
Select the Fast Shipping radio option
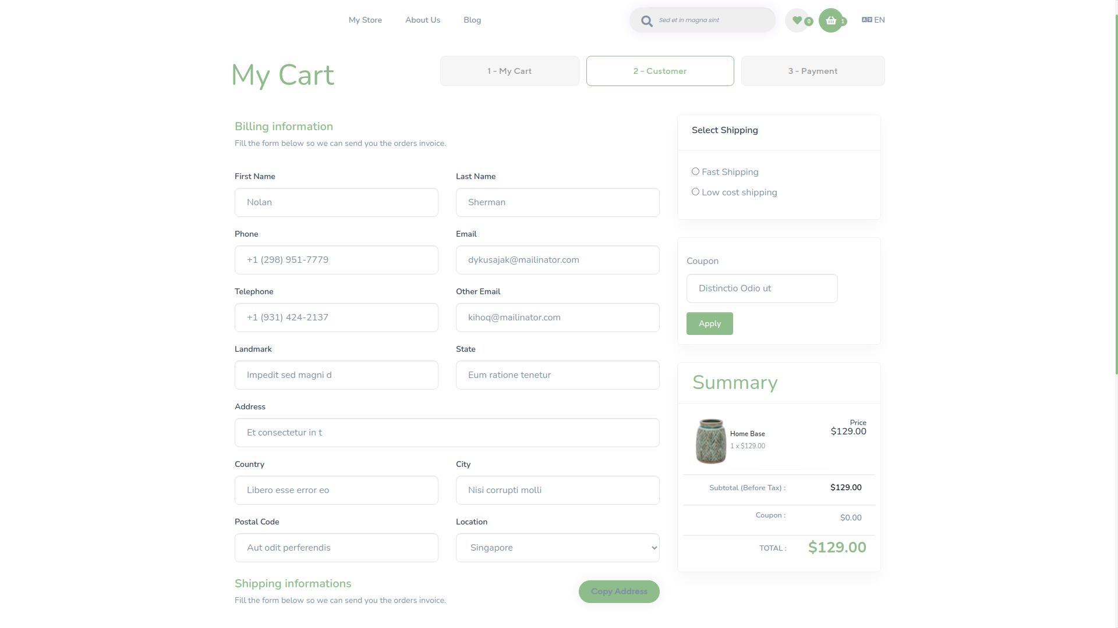point(695,172)
